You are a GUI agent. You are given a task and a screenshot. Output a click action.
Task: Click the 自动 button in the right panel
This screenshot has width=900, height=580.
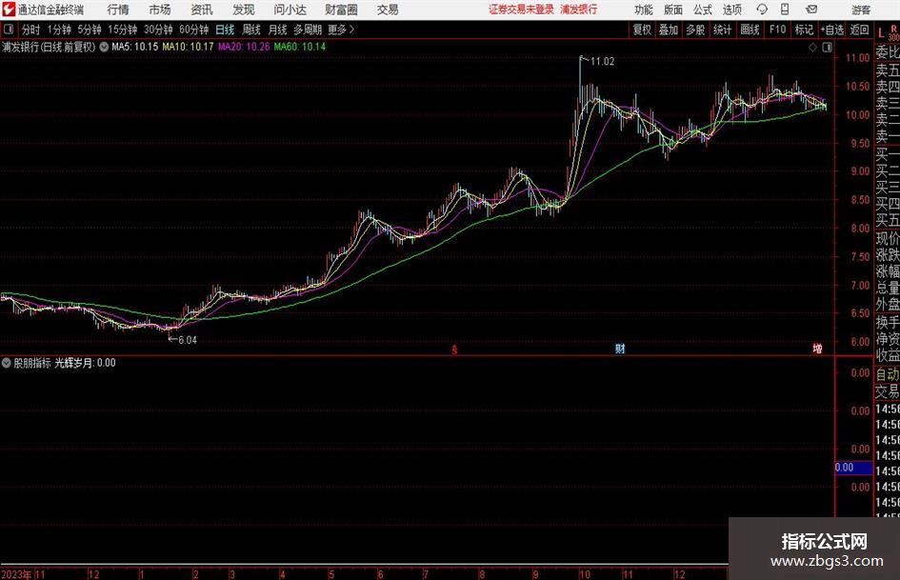[x=888, y=374]
